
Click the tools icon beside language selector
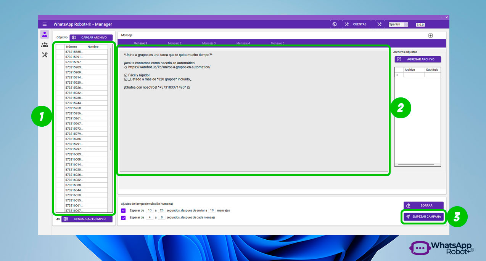(379, 24)
